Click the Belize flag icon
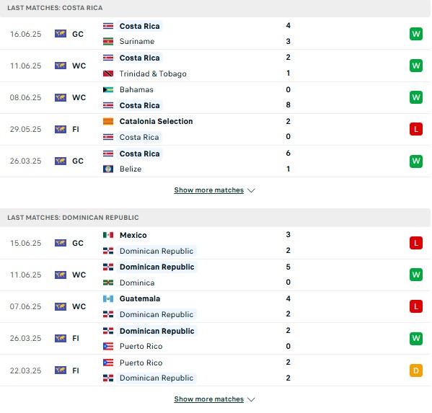This screenshot has width=432, height=413. coord(108,169)
